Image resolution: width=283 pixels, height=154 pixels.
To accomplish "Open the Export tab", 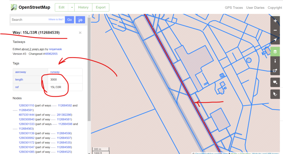I will coord(100,7).
